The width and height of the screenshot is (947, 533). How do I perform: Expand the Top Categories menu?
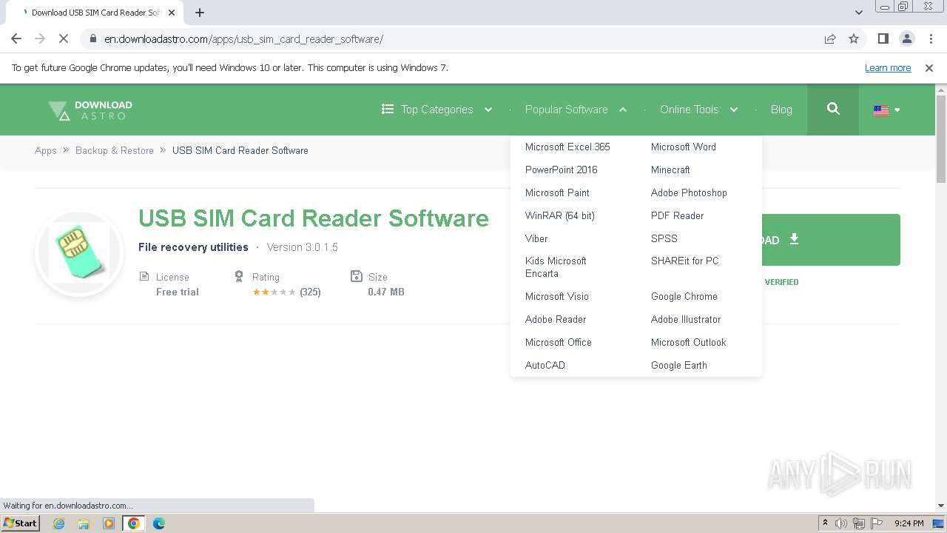click(437, 110)
